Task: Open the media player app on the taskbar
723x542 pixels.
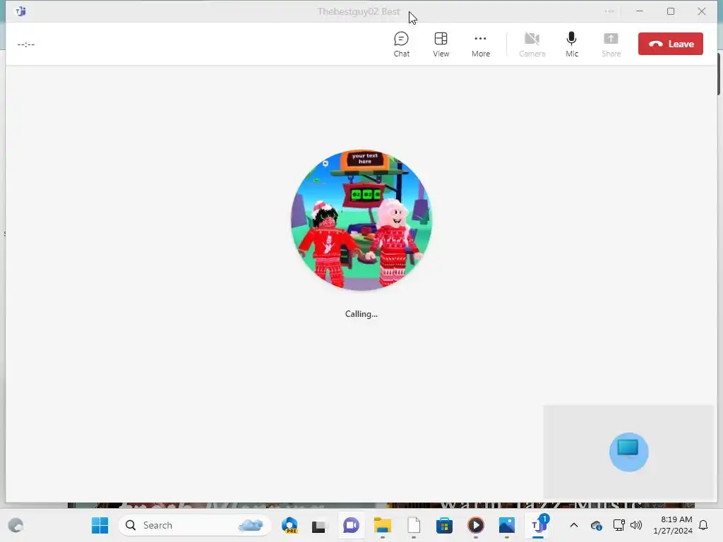Action: [475, 525]
